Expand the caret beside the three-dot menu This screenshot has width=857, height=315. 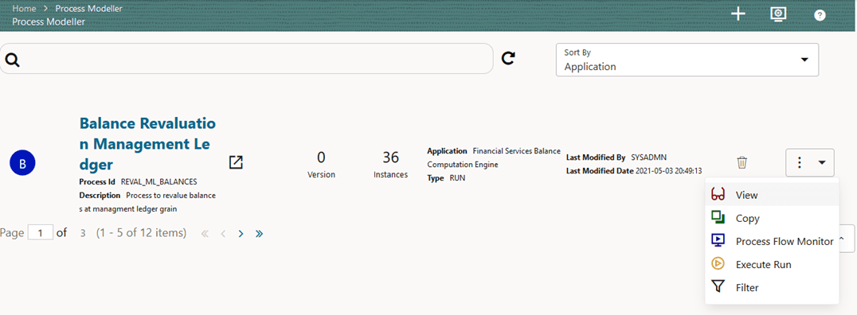822,162
